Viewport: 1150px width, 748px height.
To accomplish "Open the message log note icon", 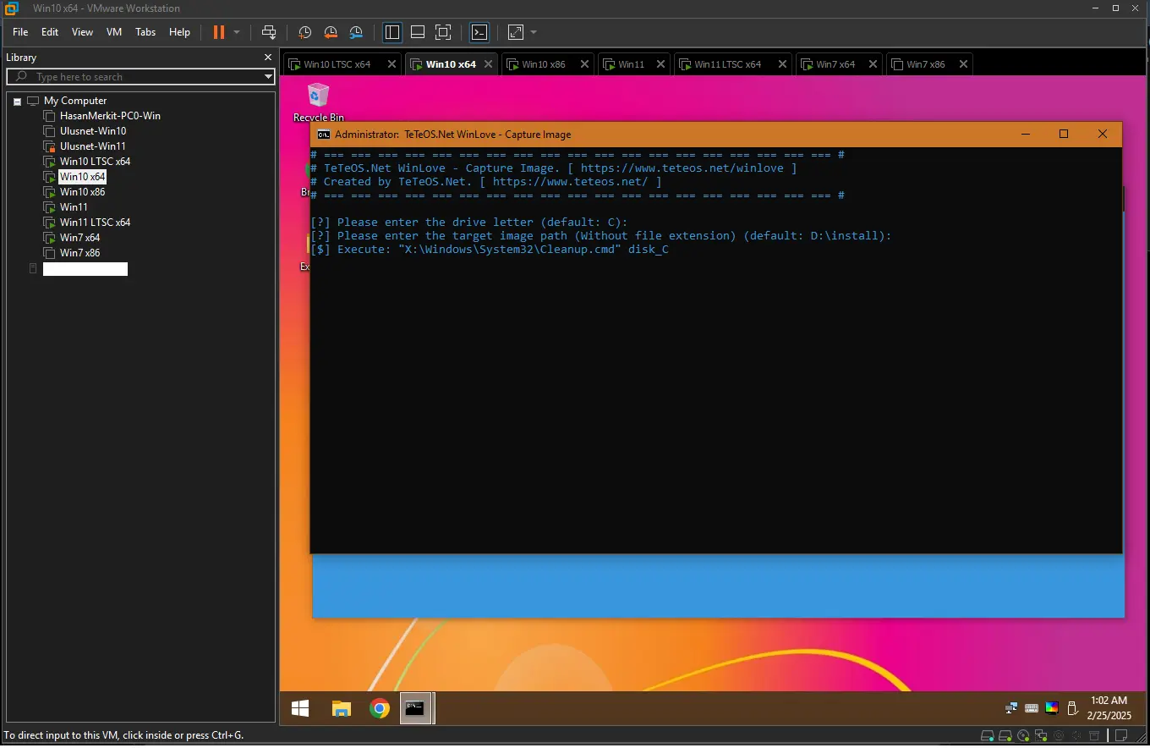I will pyautogui.click(x=1121, y=735).
